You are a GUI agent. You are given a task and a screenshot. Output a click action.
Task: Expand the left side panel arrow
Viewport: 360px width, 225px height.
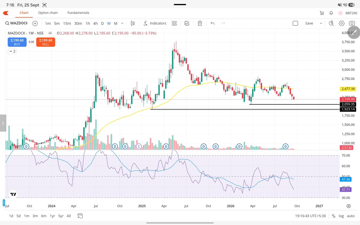point(3,123)
